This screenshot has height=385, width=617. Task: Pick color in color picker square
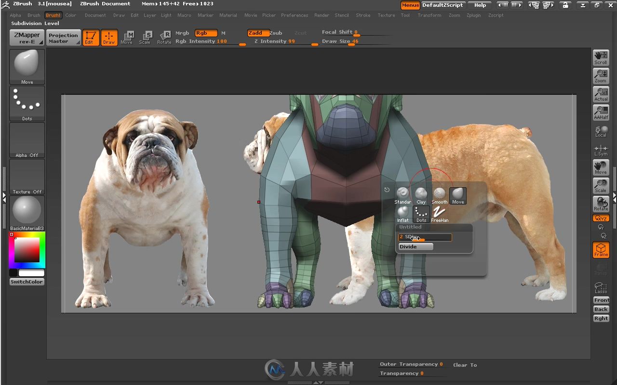coord(27,250)
